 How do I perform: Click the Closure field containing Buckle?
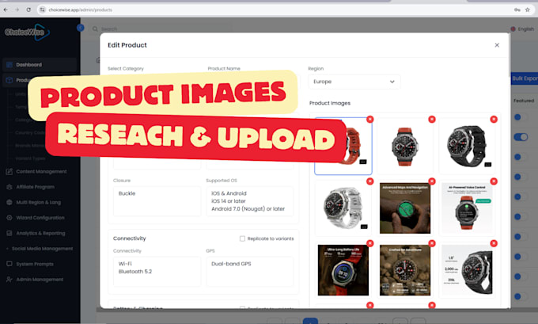157,201
